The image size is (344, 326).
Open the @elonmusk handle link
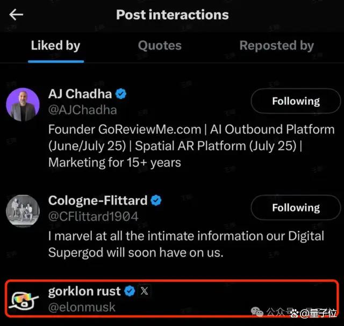point(82,307)
